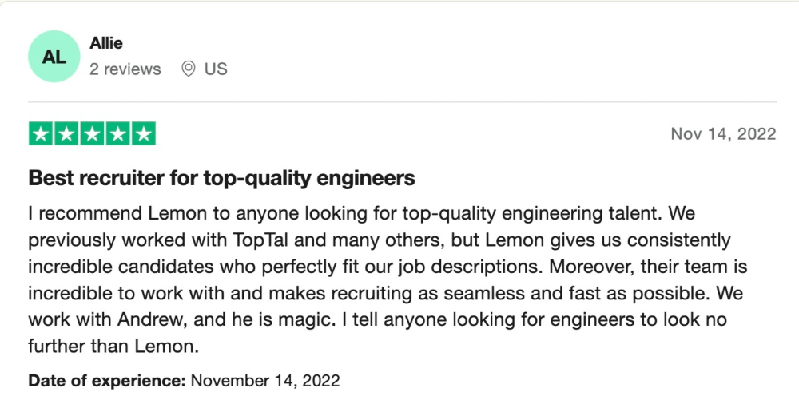Select the second rating star
799x400 pixels.
pos(66,134)
